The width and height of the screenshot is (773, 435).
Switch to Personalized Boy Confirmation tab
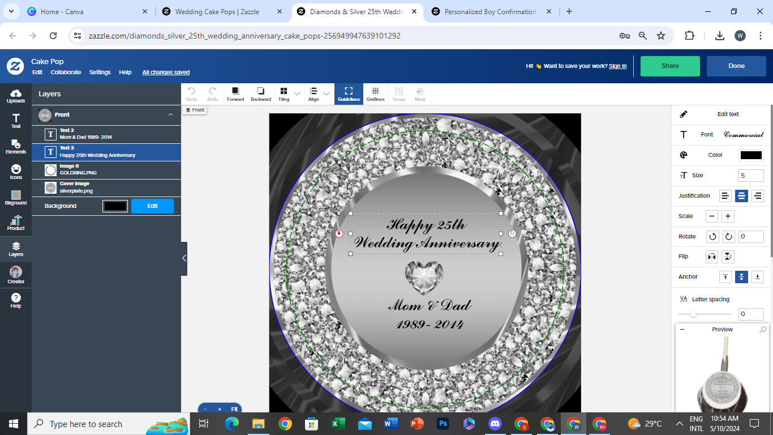(490, 11)
